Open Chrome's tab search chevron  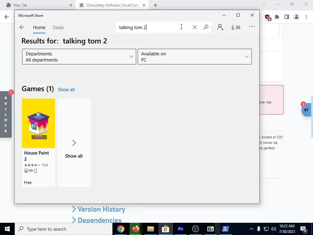click(x=264, y=4)
